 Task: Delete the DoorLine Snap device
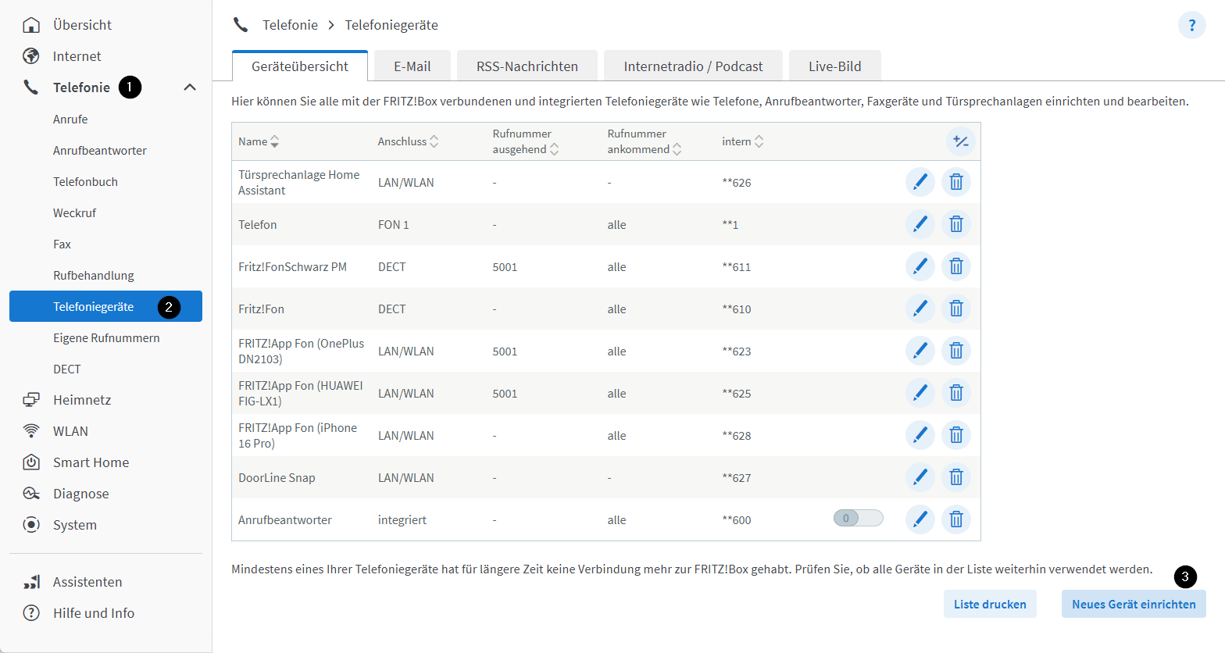tap(955, 477)
